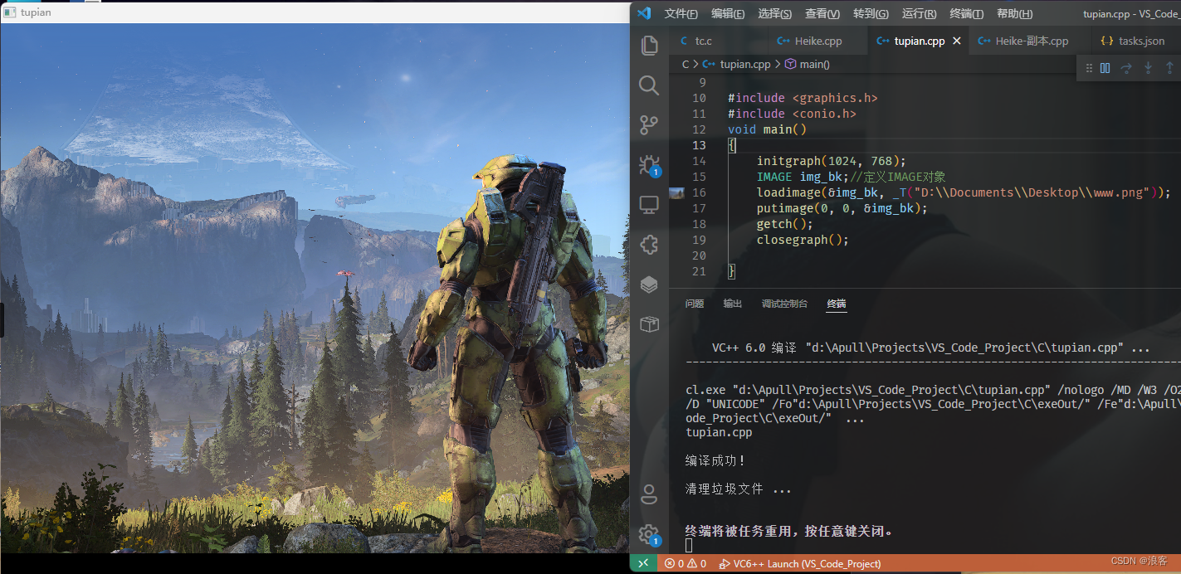
Task: Click the download arrow icon in editor toolbar
Action: coord(1149,68)
